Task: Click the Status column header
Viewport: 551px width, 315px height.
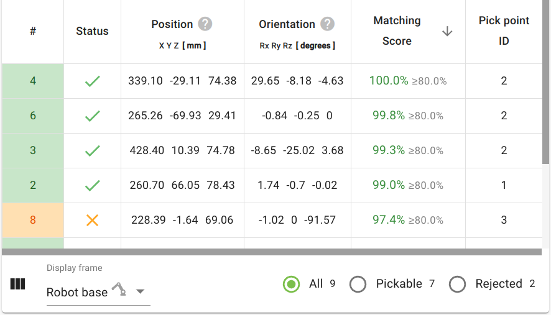Action: pyautogui.click(x=92, y=31)
